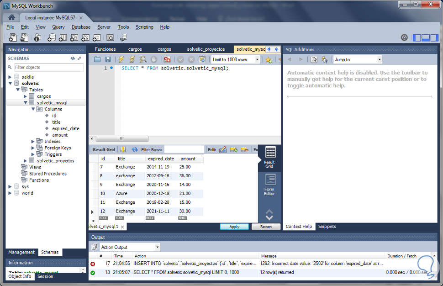
Task: Open script file from editor toolbar folder icon
Action: click(x=97, y=59)
